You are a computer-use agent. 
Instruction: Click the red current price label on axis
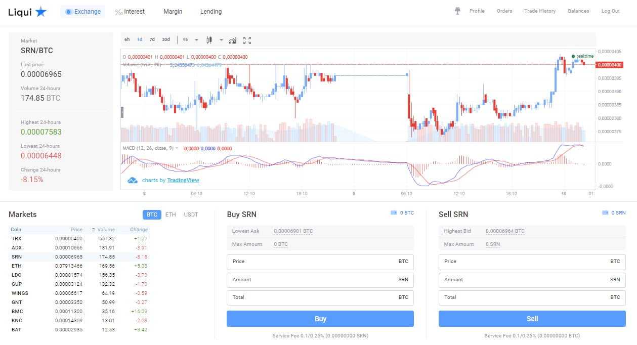pos(609,65)
